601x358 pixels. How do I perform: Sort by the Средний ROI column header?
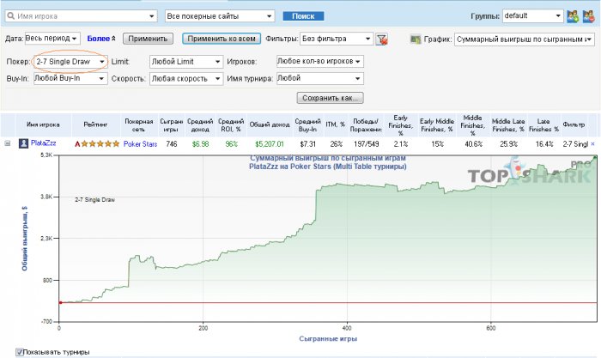[x=231, y=125]
